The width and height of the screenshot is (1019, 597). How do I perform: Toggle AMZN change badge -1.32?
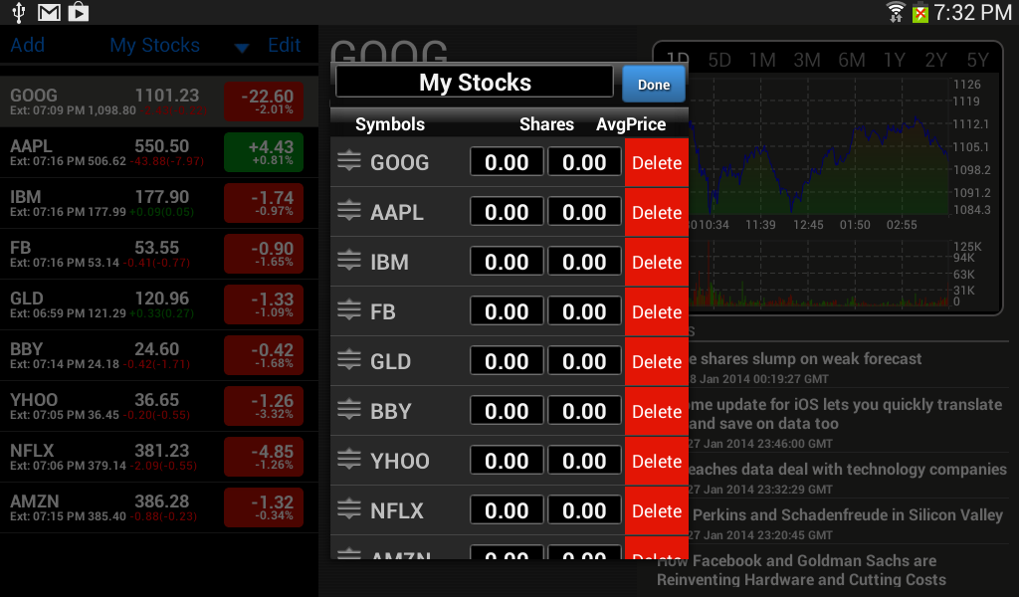tap(264, 507)
